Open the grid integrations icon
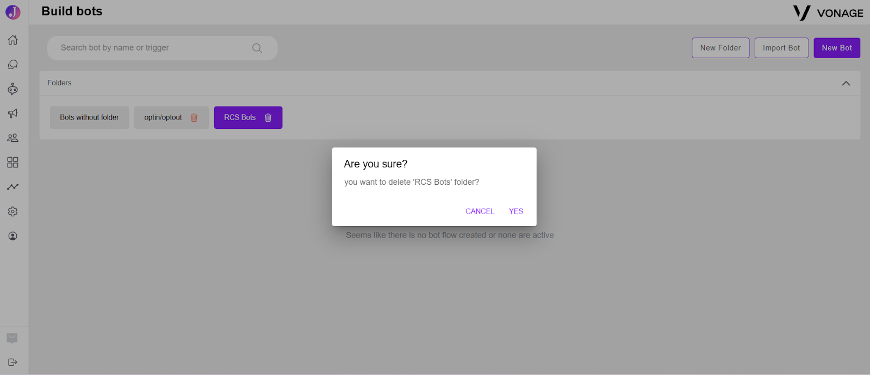The height and width of the screenshot is (375, 870). [x=13, y=162]
